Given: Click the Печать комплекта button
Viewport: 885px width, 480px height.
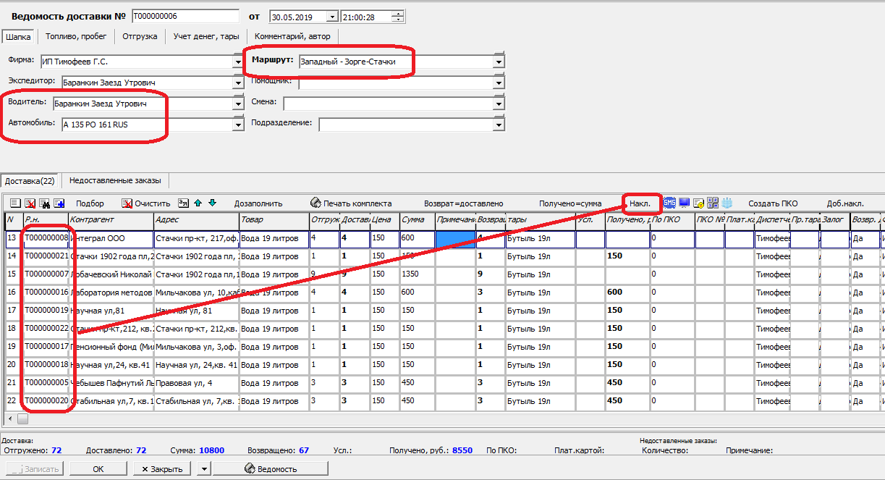Looking at the screenshot, I should pos(351,203).
